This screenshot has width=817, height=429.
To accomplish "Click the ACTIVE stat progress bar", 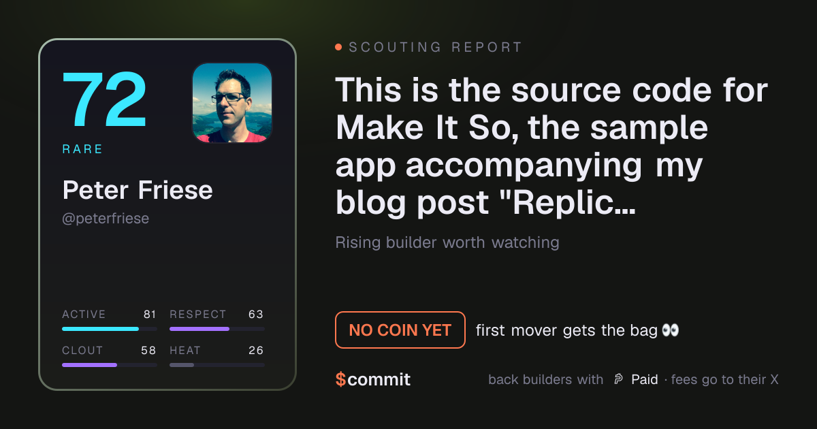I will tap(110, 329).
